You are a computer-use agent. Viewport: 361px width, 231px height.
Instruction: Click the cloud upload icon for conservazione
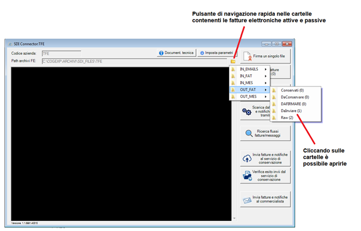click(247, 158)
